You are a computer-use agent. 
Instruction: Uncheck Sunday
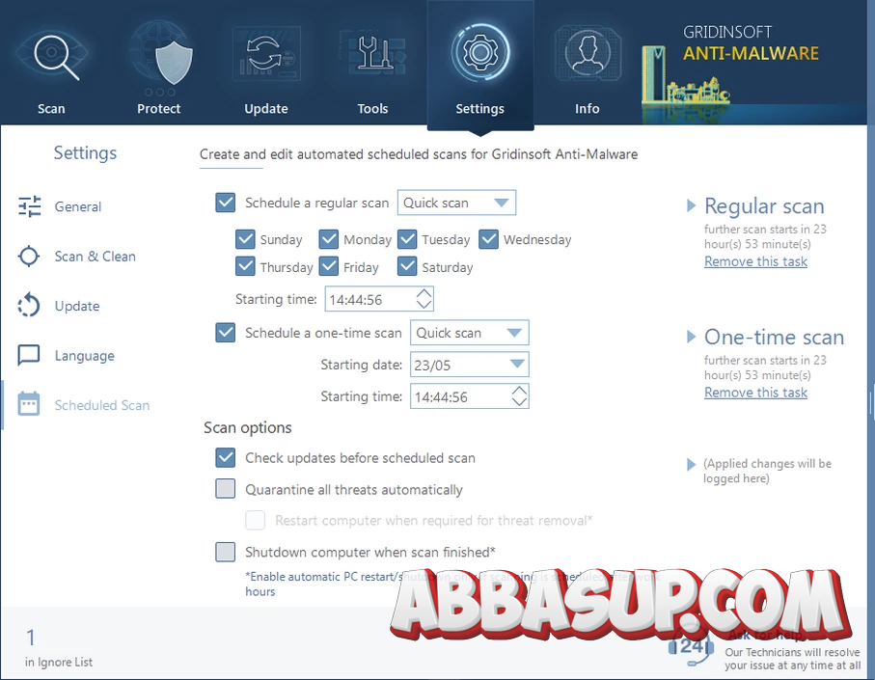246,239
